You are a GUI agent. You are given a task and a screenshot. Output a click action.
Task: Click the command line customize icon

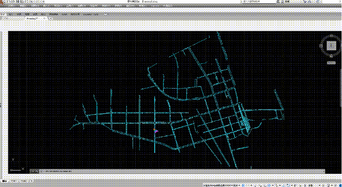coord(36,171)
